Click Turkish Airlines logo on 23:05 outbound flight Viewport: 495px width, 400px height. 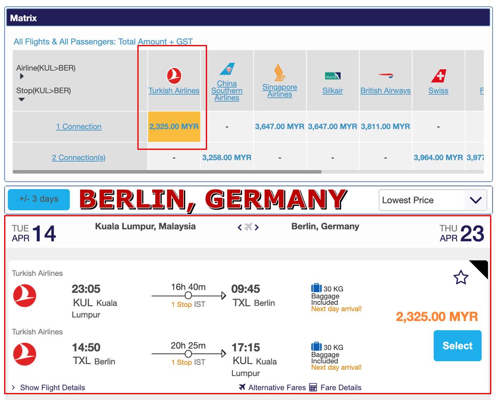[x=25, y=296]
